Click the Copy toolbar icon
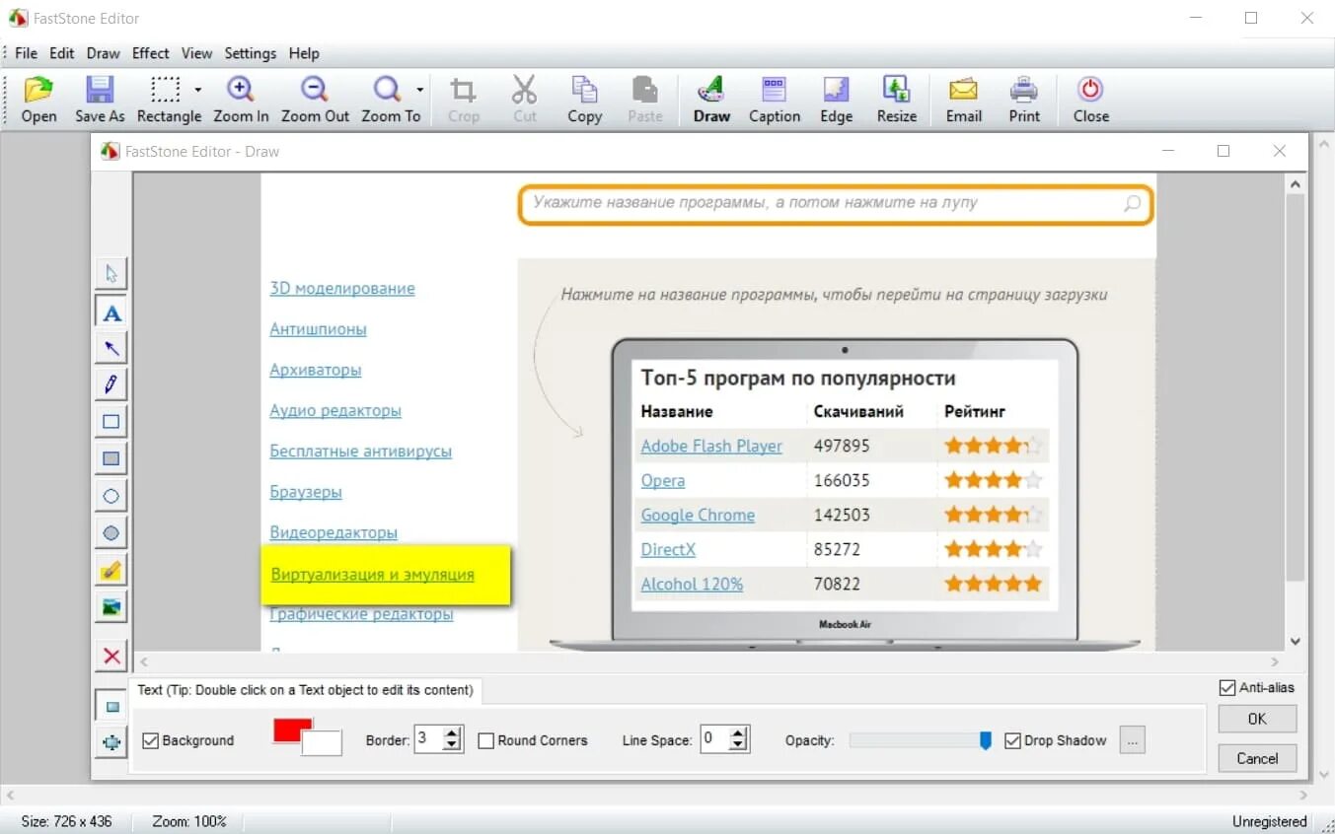This screenshot has width=1335, height=834. coord(584,100)
